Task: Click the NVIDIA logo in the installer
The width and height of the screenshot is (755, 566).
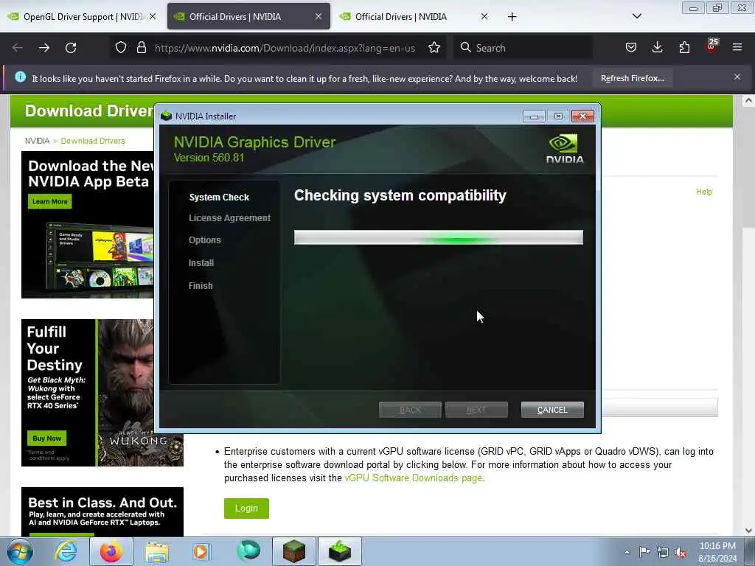Action: point(564,149)
